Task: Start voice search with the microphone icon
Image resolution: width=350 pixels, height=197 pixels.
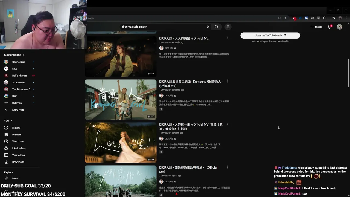Action: (x=228, y=27)
